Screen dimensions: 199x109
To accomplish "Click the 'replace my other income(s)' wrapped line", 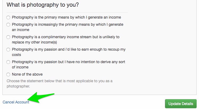I will click(34, 42).
